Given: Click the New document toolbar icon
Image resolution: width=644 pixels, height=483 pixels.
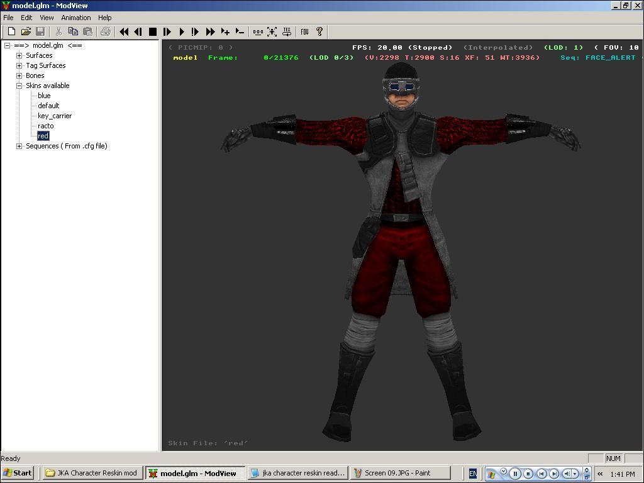Looking at the screenshot, I should pyautogui.click(x=11, y=31).
